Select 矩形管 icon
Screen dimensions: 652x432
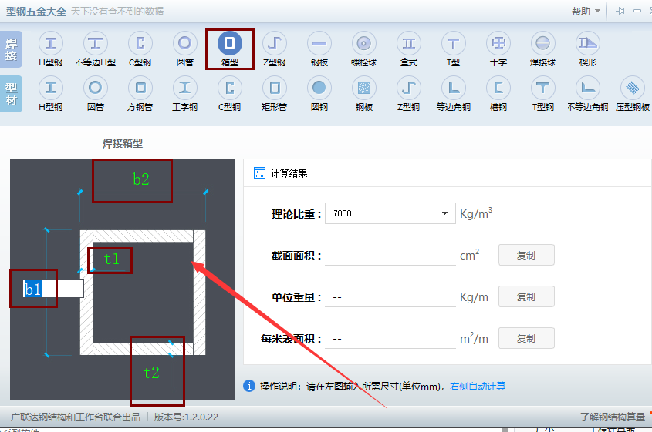[275, 88]
